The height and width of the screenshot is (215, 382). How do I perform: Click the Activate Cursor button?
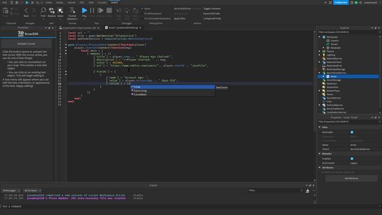pyautogui.click(x=26, y=44)
